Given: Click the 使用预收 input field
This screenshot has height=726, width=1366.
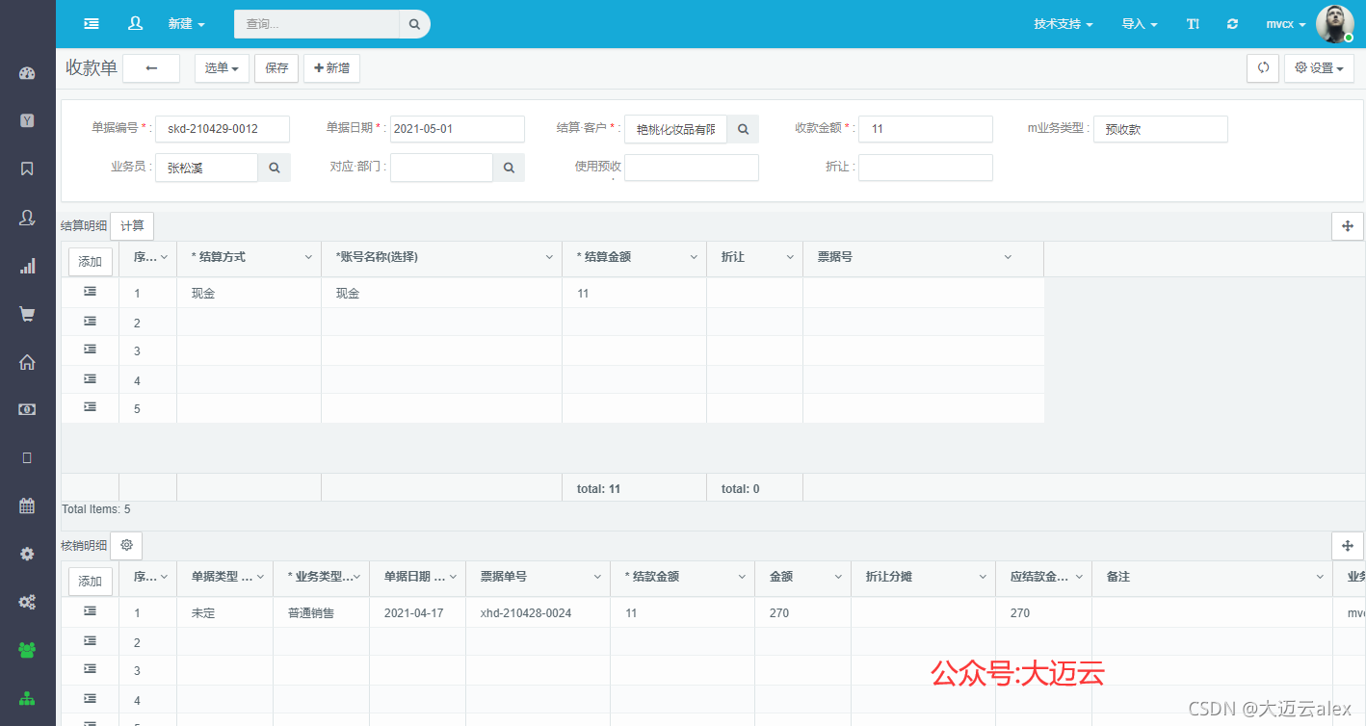Looking at the screenshot, I should point(692,168).
